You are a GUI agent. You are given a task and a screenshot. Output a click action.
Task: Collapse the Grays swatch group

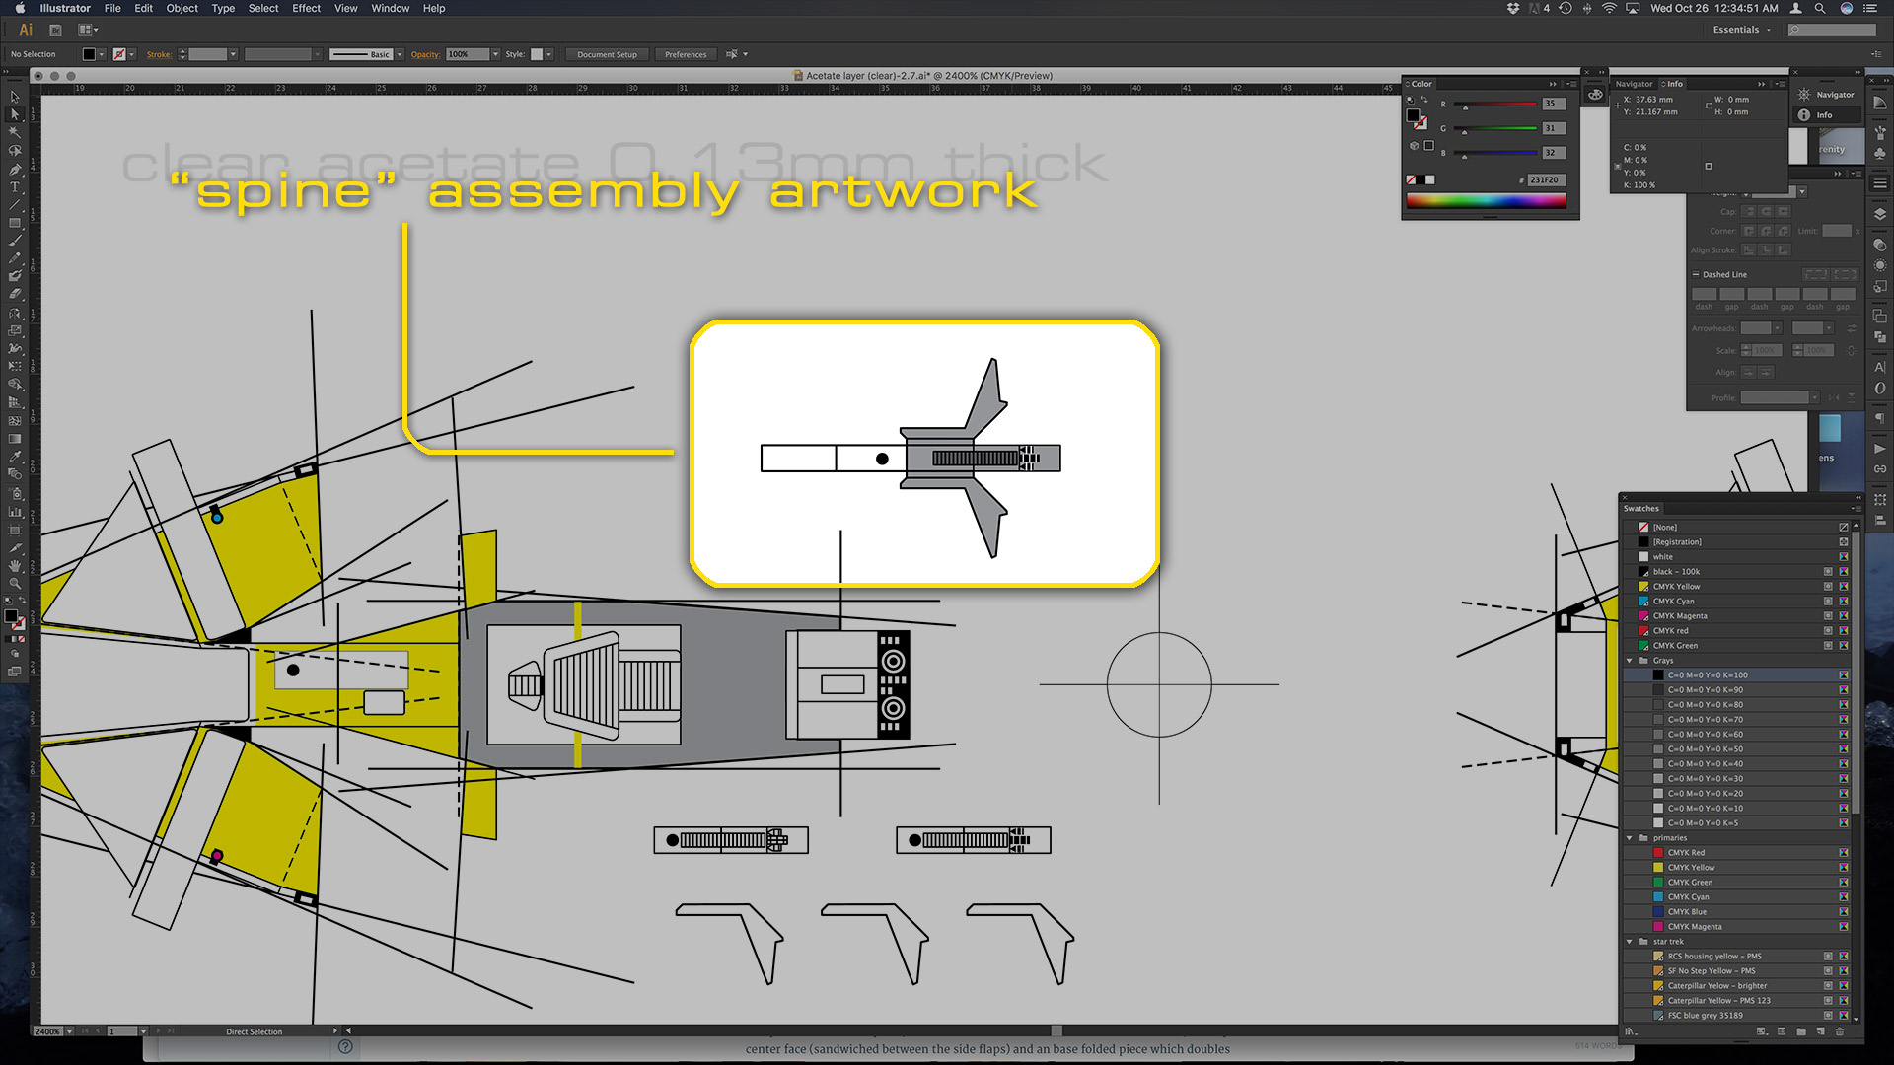point(1630,661)
